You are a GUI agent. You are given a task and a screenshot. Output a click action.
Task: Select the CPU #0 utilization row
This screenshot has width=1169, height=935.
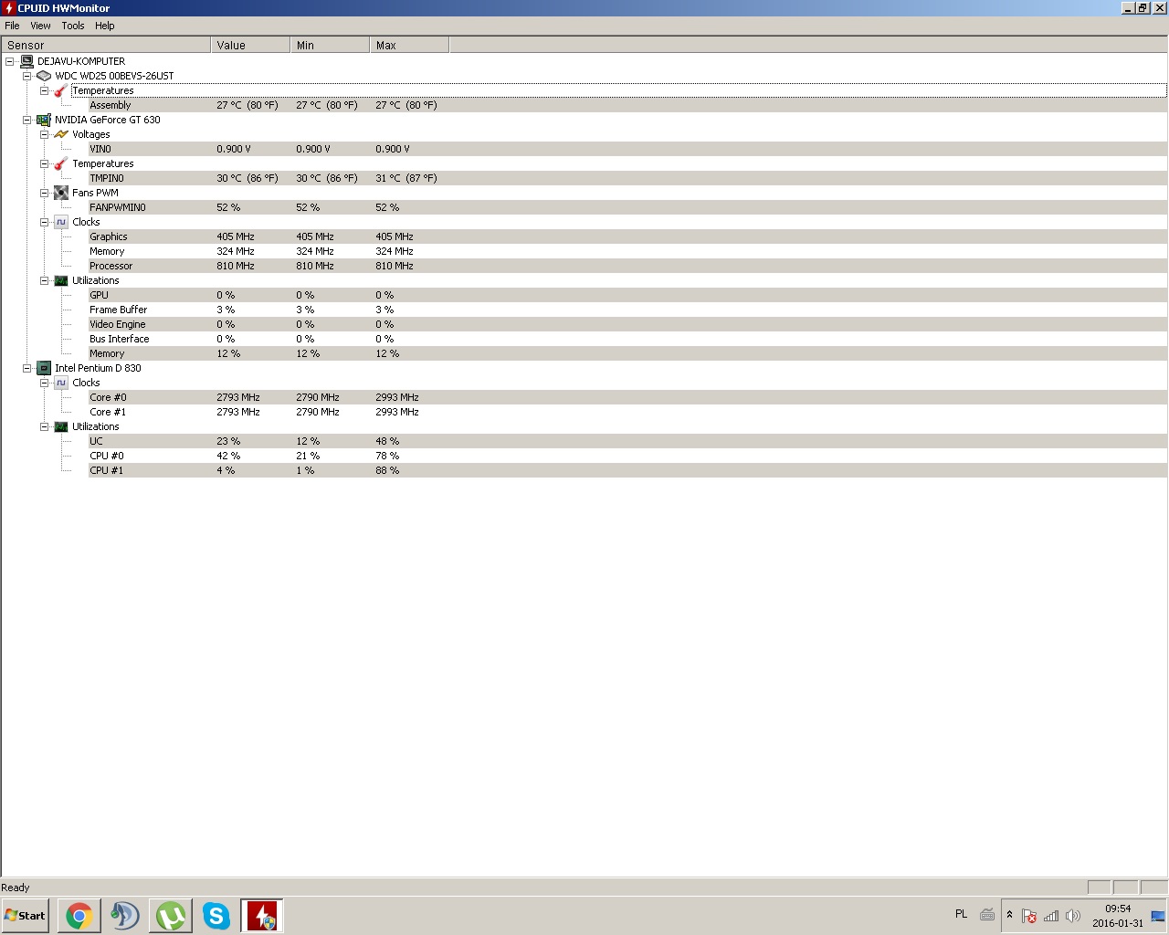[x=627, y=456]
